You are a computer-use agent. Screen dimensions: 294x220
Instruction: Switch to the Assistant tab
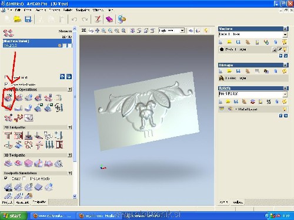coord(22,202)
